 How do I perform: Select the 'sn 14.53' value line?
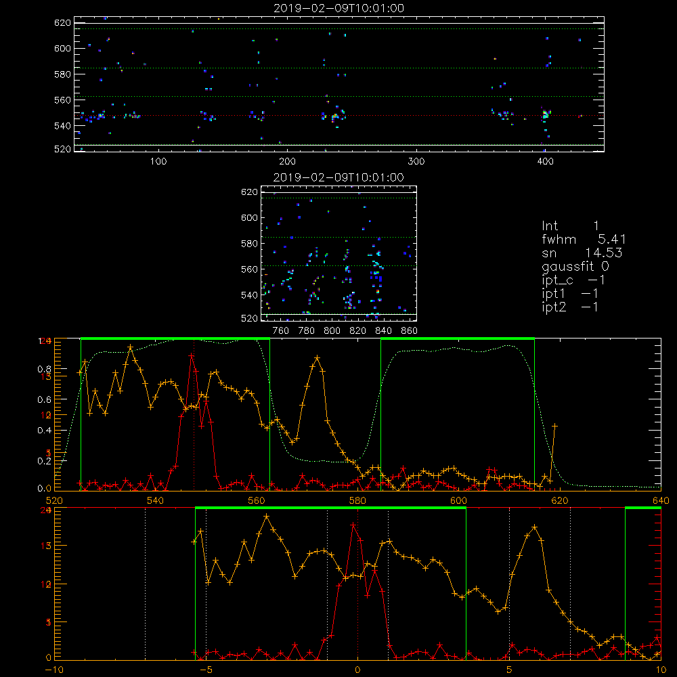[582, 253]
